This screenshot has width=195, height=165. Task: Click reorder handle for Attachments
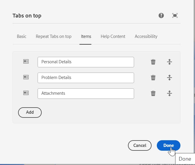click(x=169, y=93)
